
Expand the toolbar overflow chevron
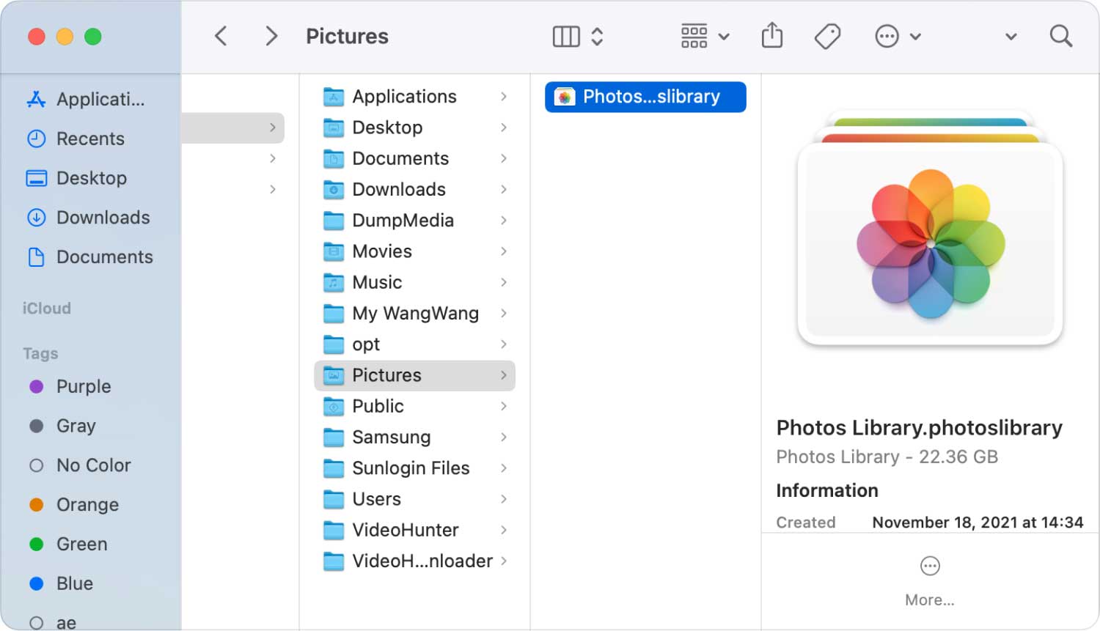coord(1011,36)
